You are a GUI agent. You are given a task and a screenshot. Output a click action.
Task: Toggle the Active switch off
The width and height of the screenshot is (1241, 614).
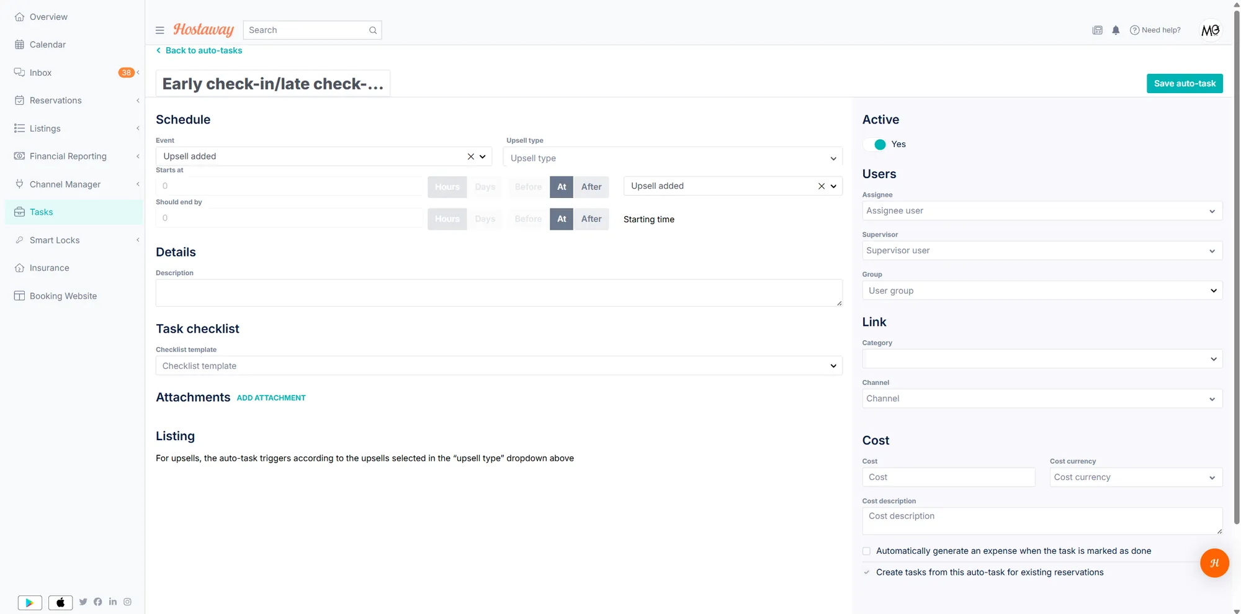[x=876, y=144]
